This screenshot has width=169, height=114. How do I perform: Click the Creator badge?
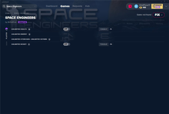[x=23, y=22]
